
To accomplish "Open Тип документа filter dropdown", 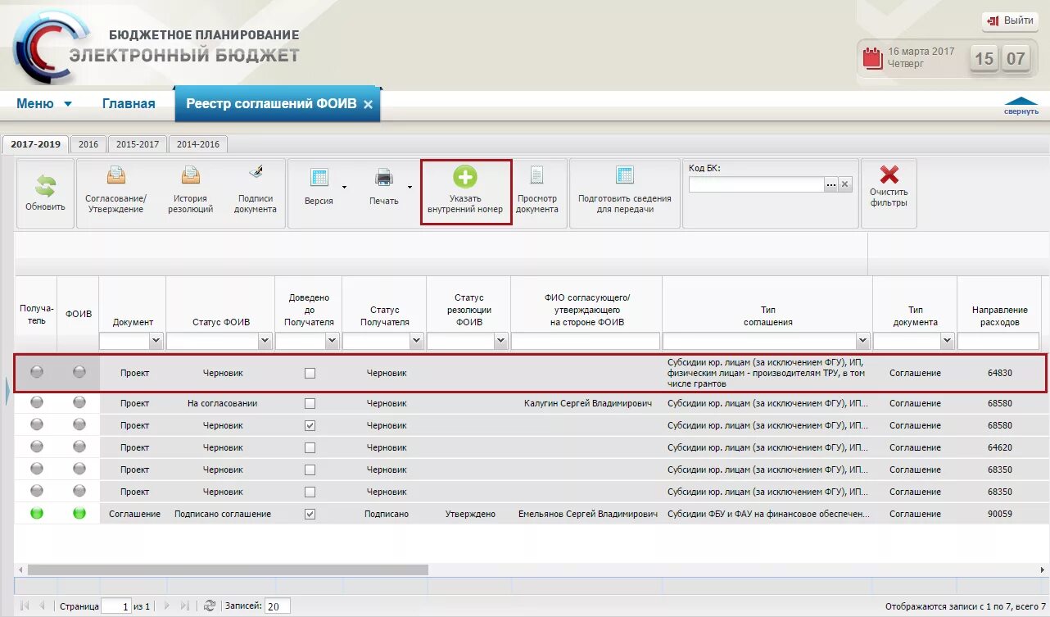I will [x=948, y=341].
